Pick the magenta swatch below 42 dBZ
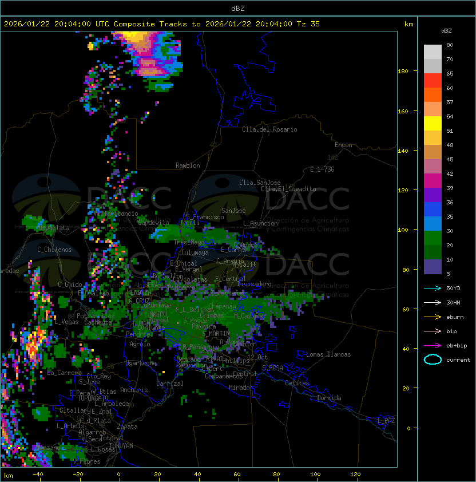The image size is (476, 482). pyautogui.click(x=433, y=180)
